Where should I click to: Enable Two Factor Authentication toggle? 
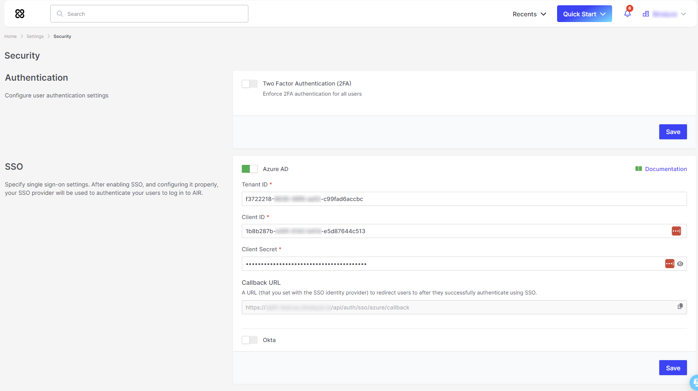tap(249, 84)
